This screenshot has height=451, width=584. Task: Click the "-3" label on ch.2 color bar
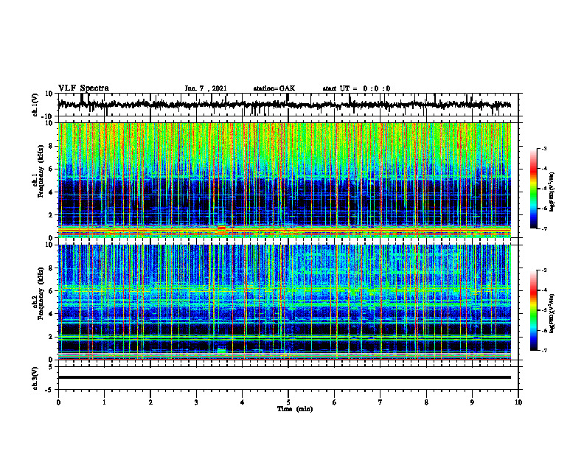(544, 270)
